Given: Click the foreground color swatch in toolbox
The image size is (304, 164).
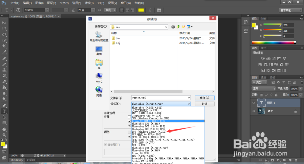Looking at the screenshot, I should [x=3, y=144].
